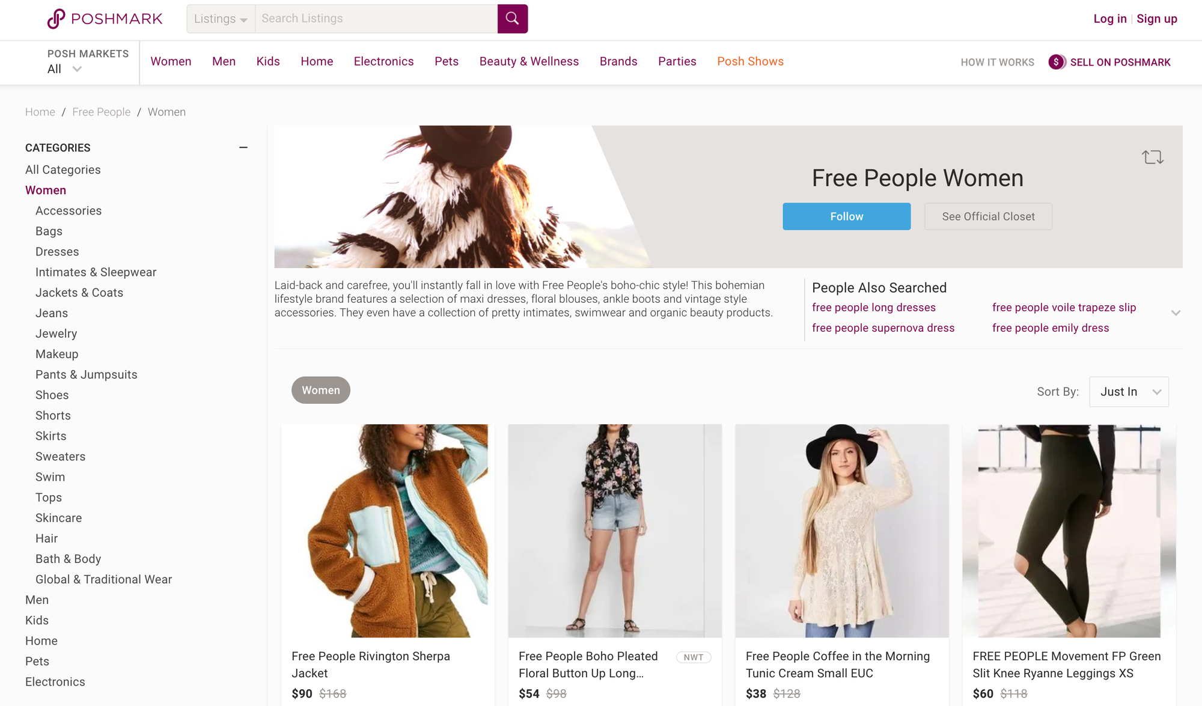
Task: Select the Women filter pill
Action: pos(320,390)
